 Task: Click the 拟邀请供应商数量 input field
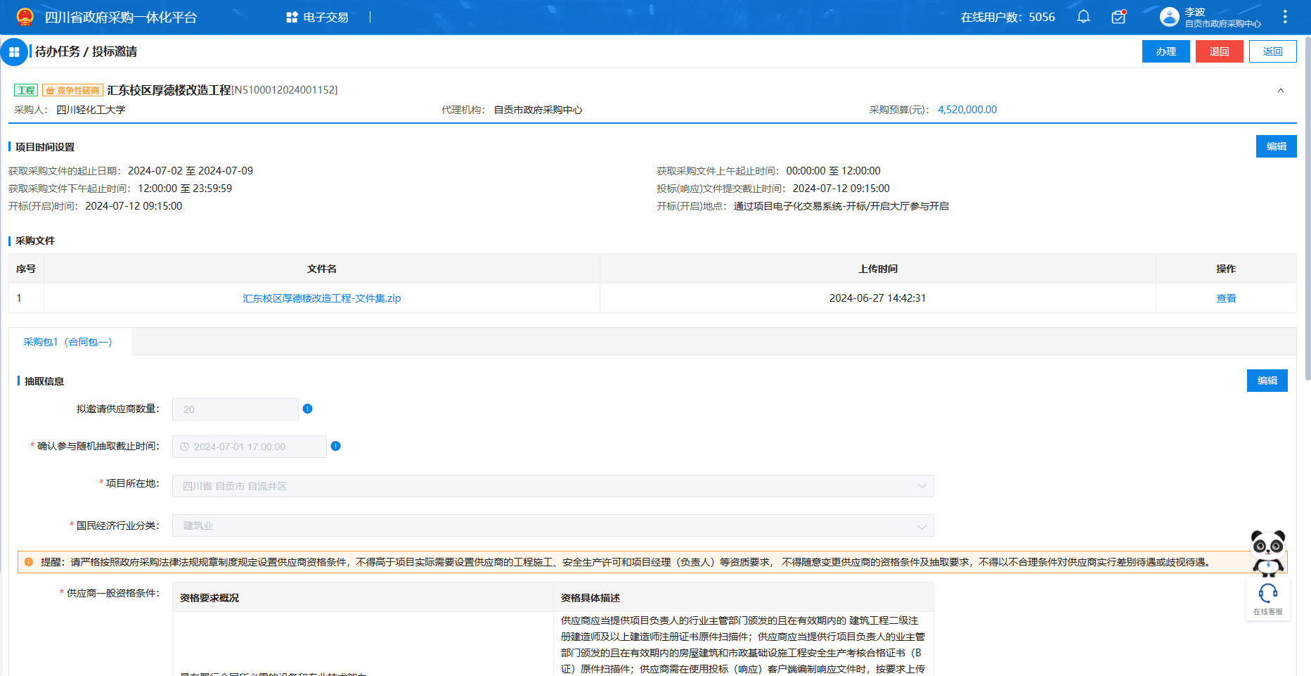coord(235,409)
